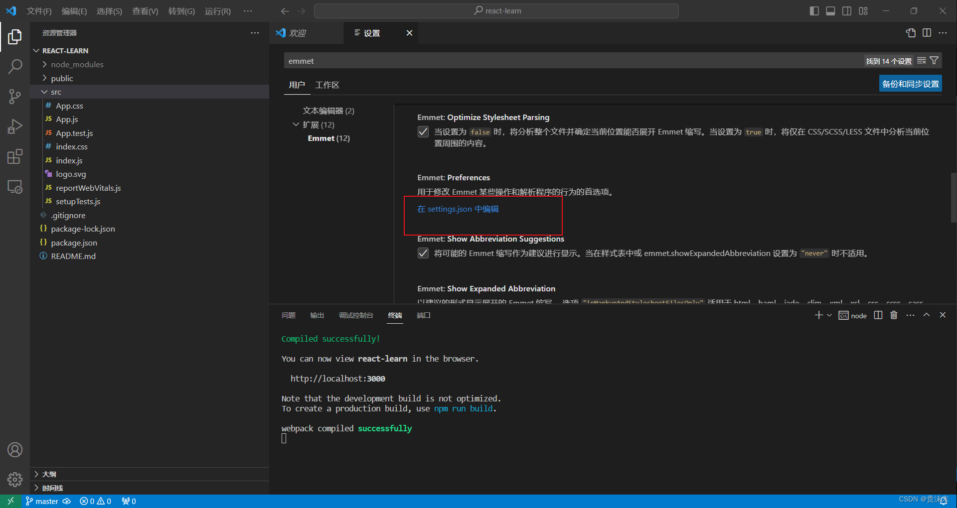Open the Source Control view
Image resolution: width=957 pixels, height=508 pixels.
pos(15,97)
